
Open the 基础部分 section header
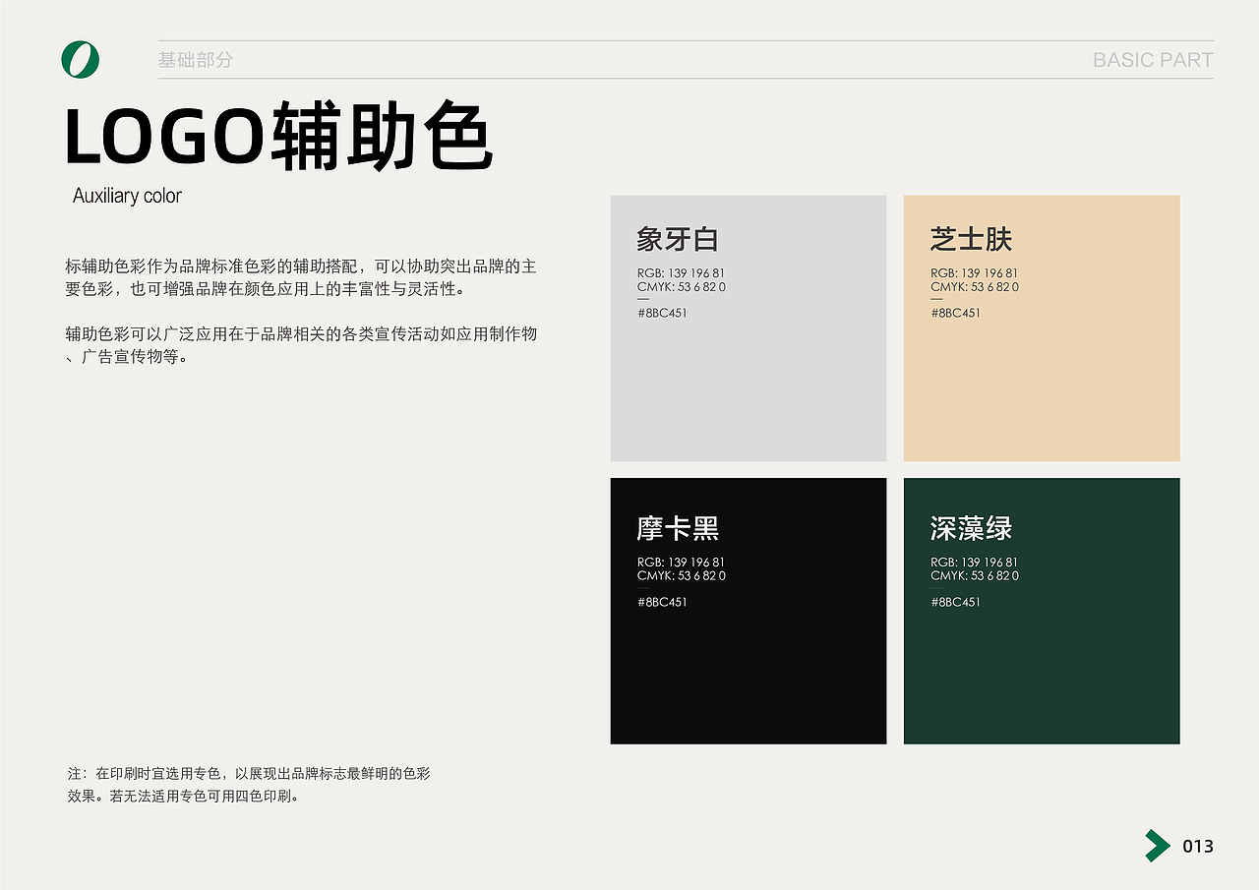pos(197,59)
